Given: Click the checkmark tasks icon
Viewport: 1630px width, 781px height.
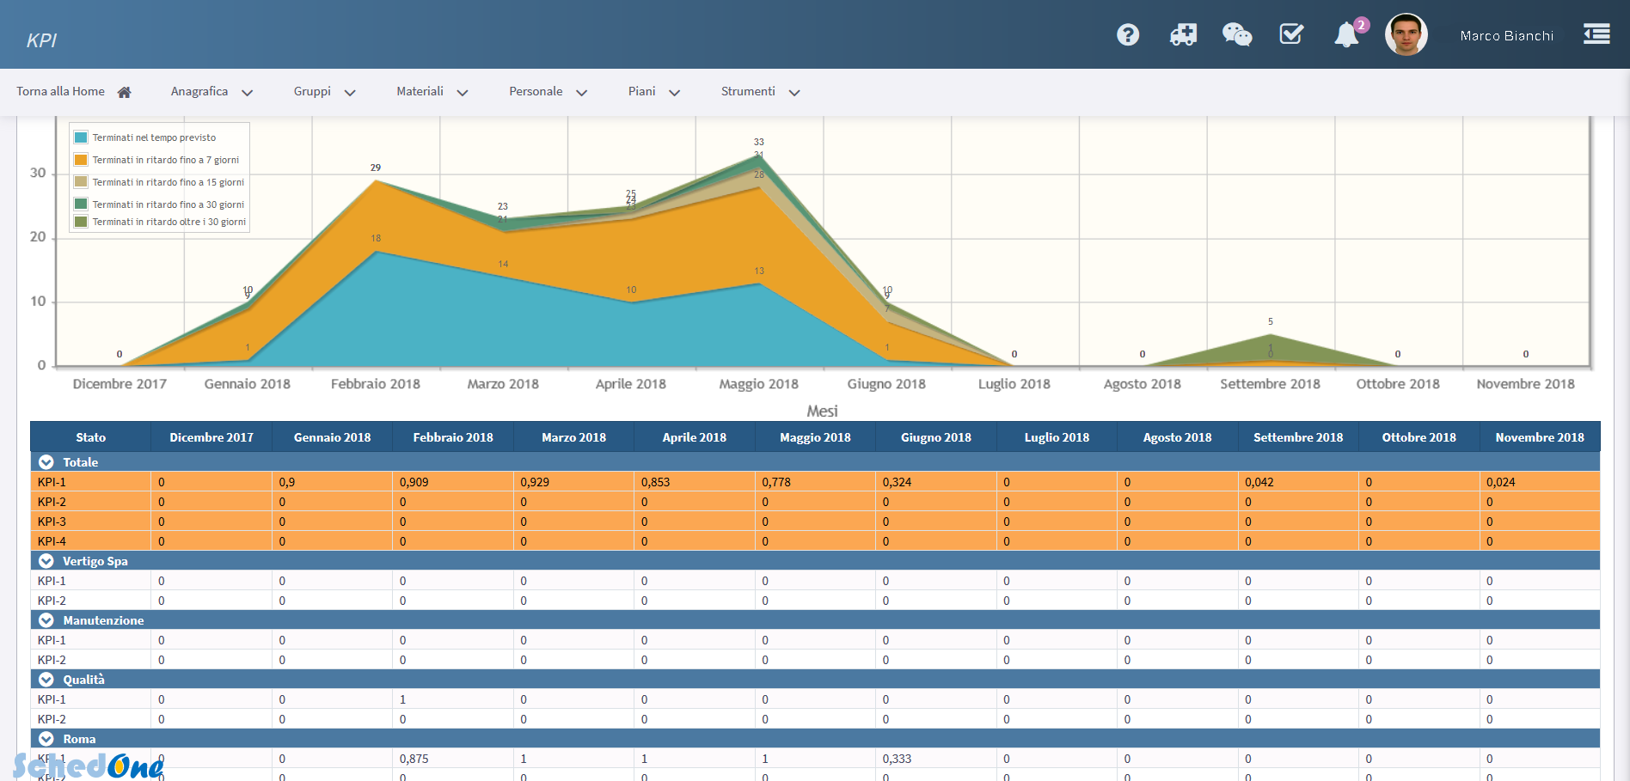Looking at the screenshot, I should coord(1291,34).
